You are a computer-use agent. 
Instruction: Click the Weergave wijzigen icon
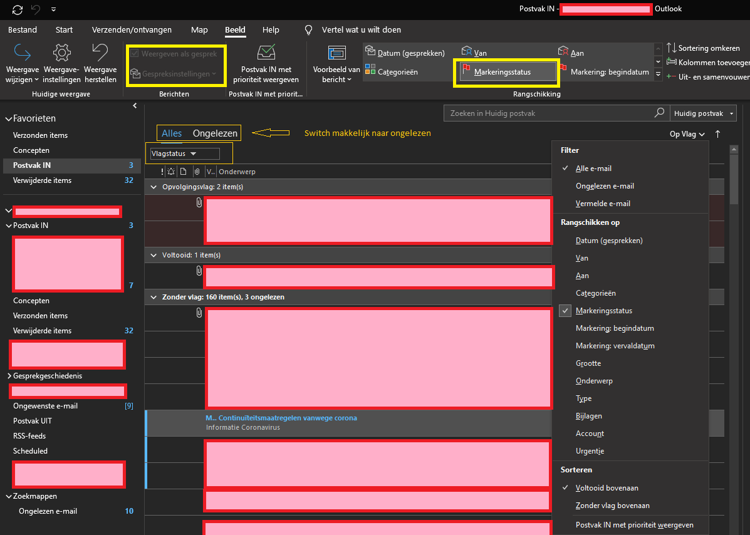(x=22, y=53)
